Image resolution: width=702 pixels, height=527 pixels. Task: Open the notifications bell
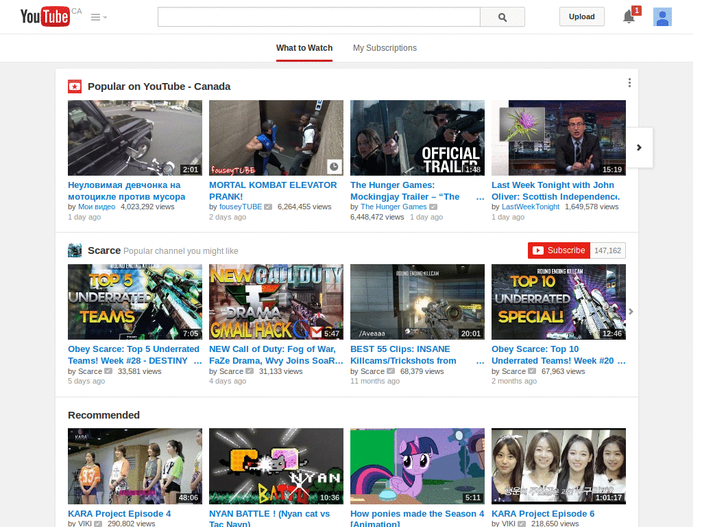click(629, 17)
